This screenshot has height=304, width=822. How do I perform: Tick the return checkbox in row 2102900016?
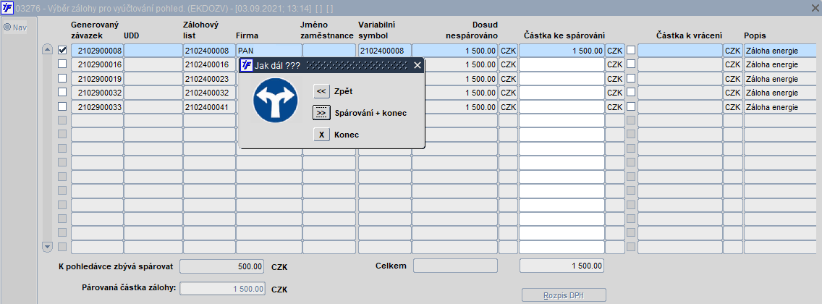631,64
